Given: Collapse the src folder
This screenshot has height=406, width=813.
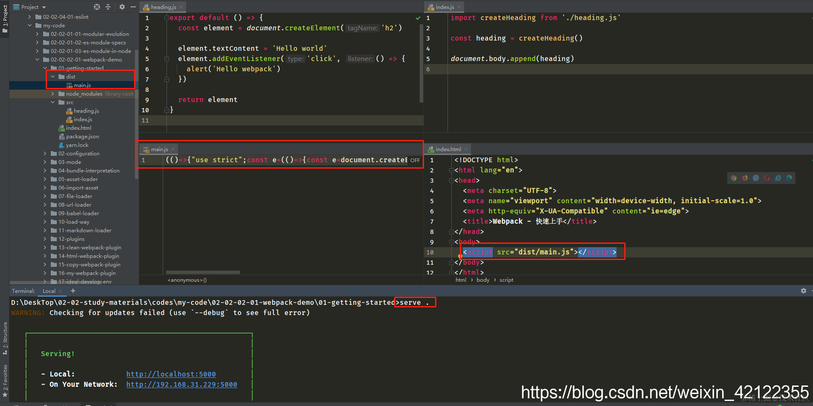Looking at the screenshot, I should pyautogui.click(x=53, y=102).
